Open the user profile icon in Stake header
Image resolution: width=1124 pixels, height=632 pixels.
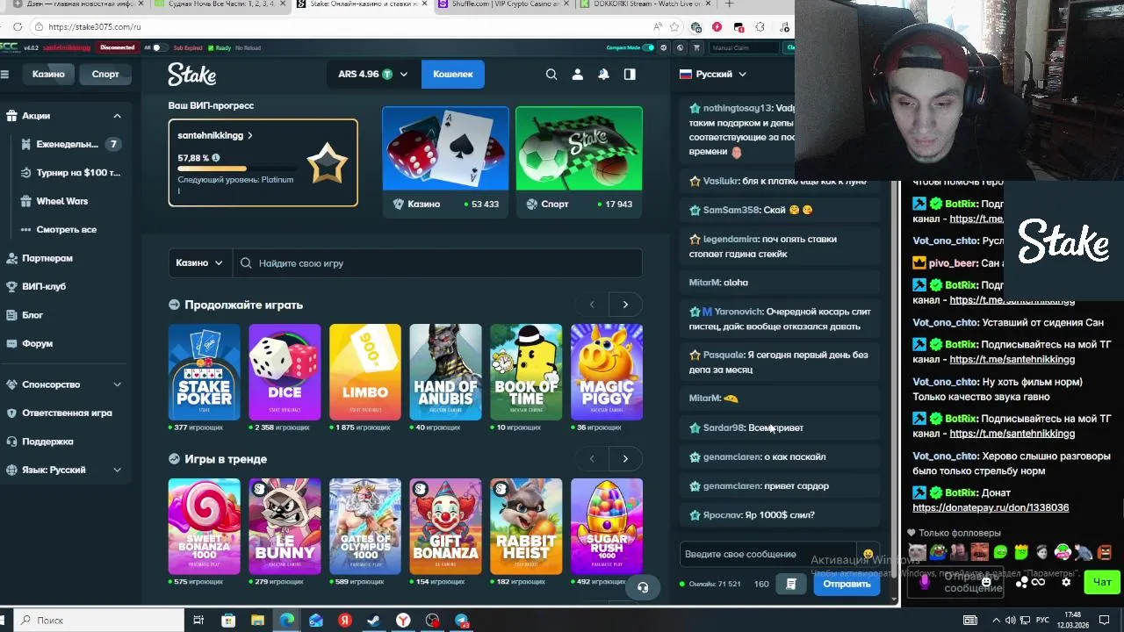click(x=578, y=75)
